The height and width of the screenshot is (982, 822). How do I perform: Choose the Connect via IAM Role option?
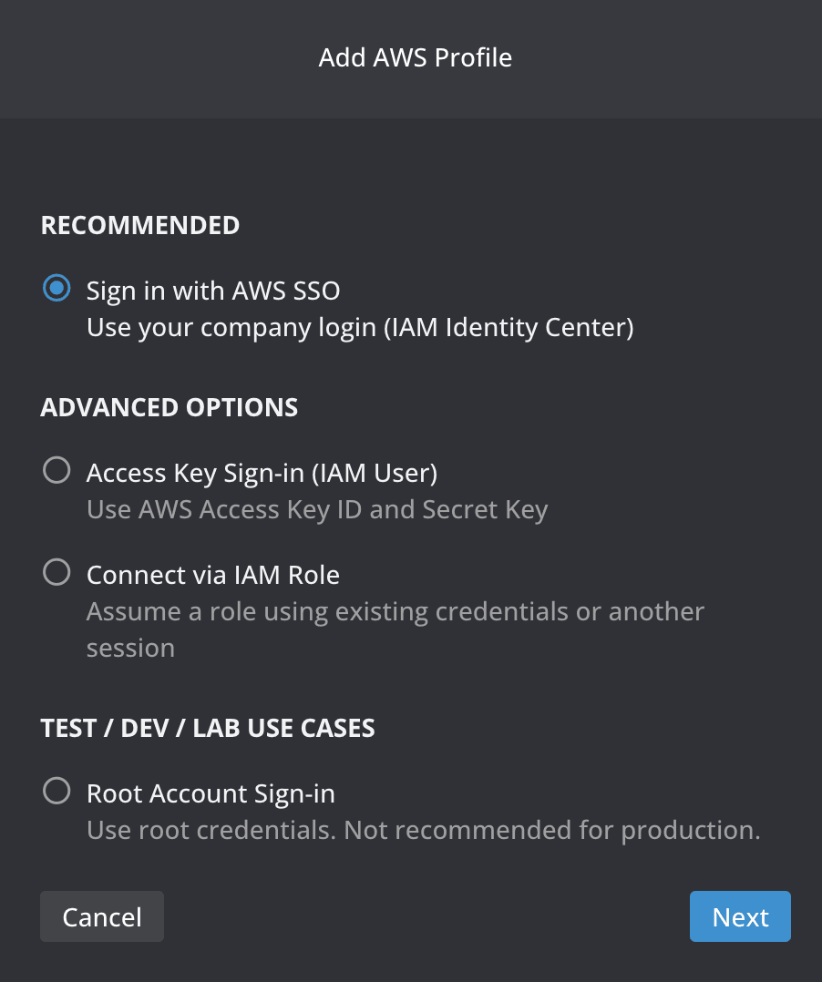57,572
